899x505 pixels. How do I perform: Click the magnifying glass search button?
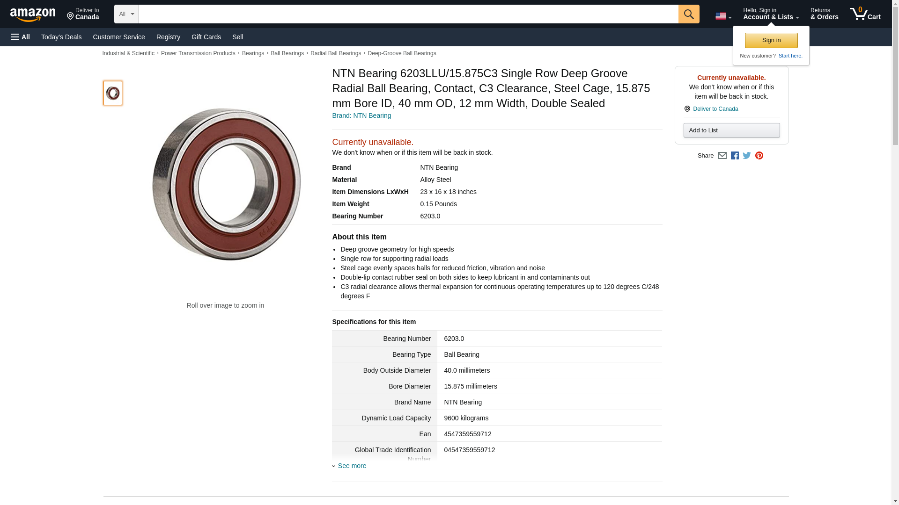click(x=688, y=14)
